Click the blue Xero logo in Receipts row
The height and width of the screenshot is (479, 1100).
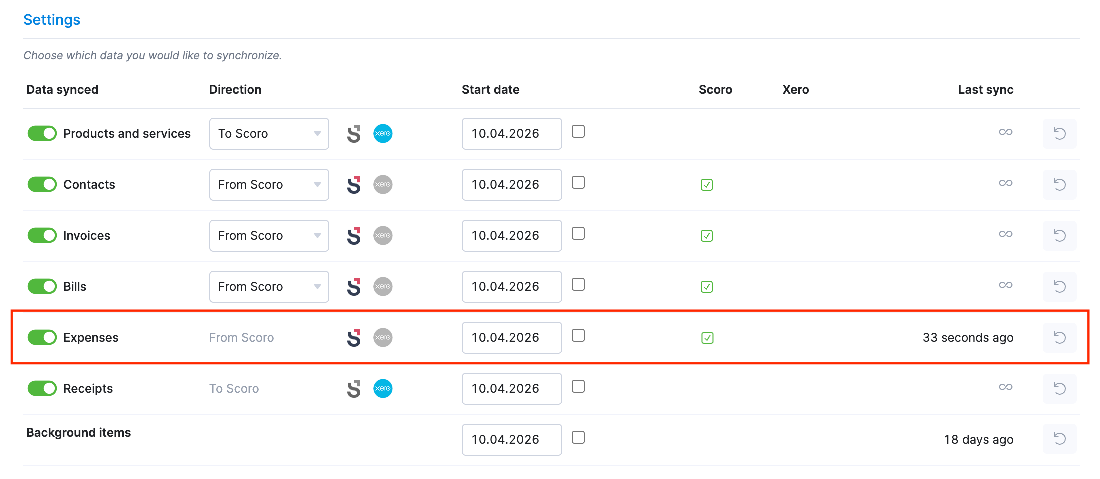pyautogui.click(x=383, y=388)
